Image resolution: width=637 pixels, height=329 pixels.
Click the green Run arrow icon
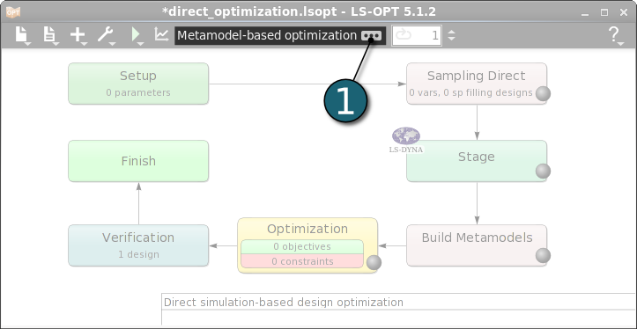click(x=136, y=35)
